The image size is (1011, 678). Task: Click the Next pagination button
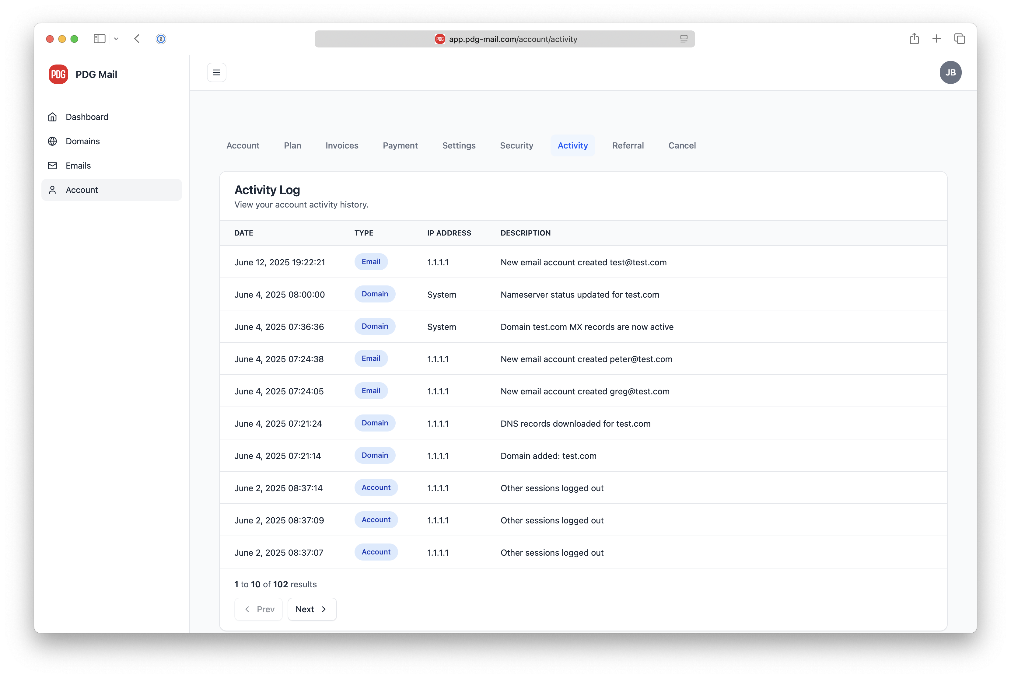[311, 609]
